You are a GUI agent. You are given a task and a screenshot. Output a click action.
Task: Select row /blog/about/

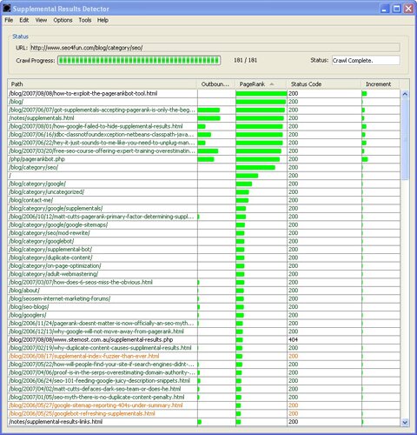204,291
